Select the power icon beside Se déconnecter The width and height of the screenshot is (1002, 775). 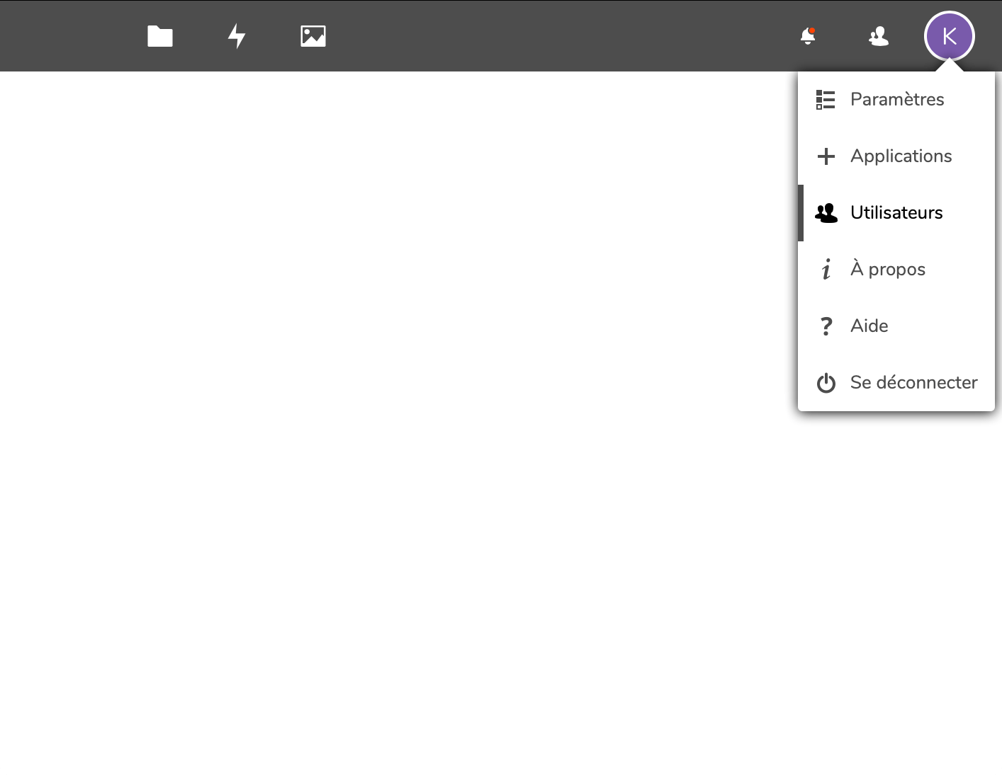[x=826, y=382]
